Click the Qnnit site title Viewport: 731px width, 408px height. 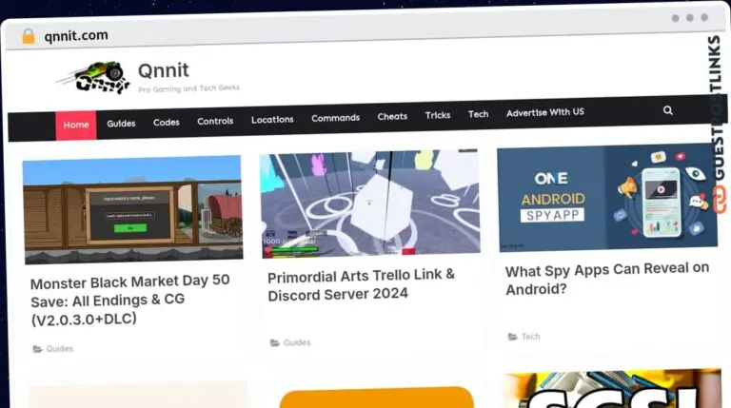[164, 70]
